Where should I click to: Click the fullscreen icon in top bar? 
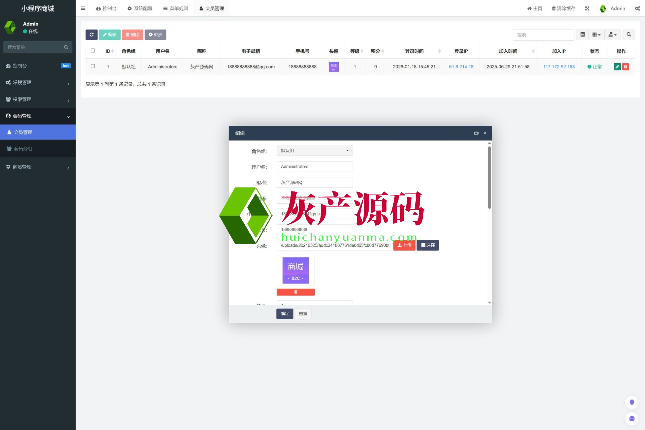[587, 9]
